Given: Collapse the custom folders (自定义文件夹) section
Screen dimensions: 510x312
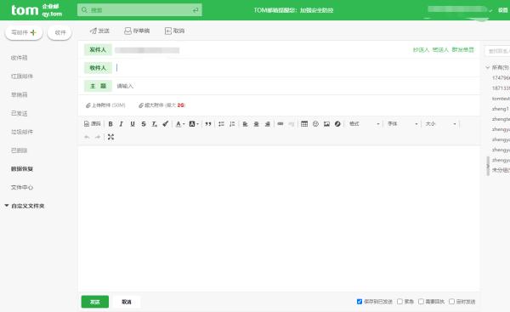Looking at the screenshot, I should (7, 206).
